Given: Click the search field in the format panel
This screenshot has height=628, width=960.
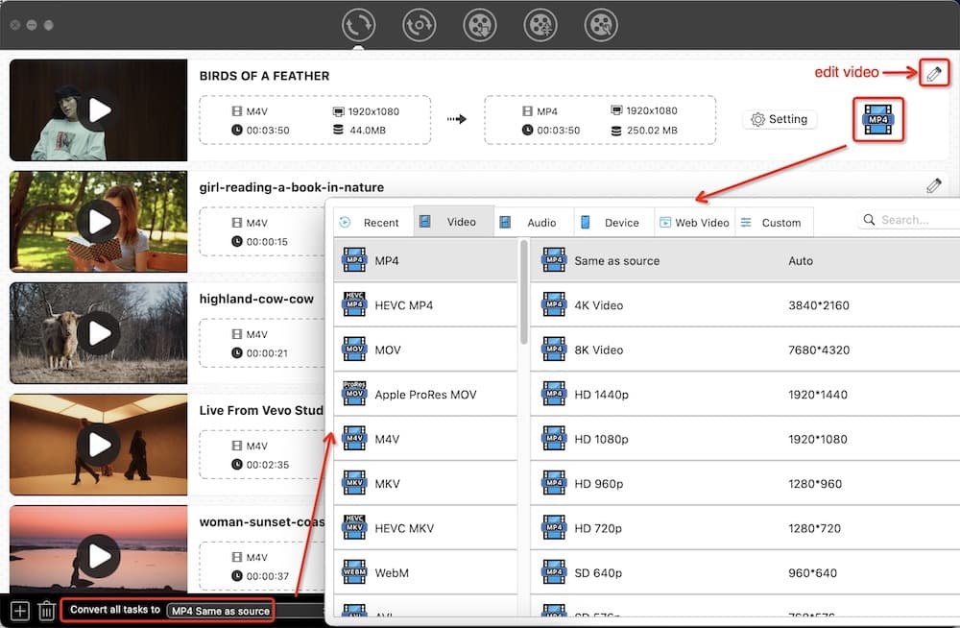Looking at the screenshot, I should pos(912,219).
